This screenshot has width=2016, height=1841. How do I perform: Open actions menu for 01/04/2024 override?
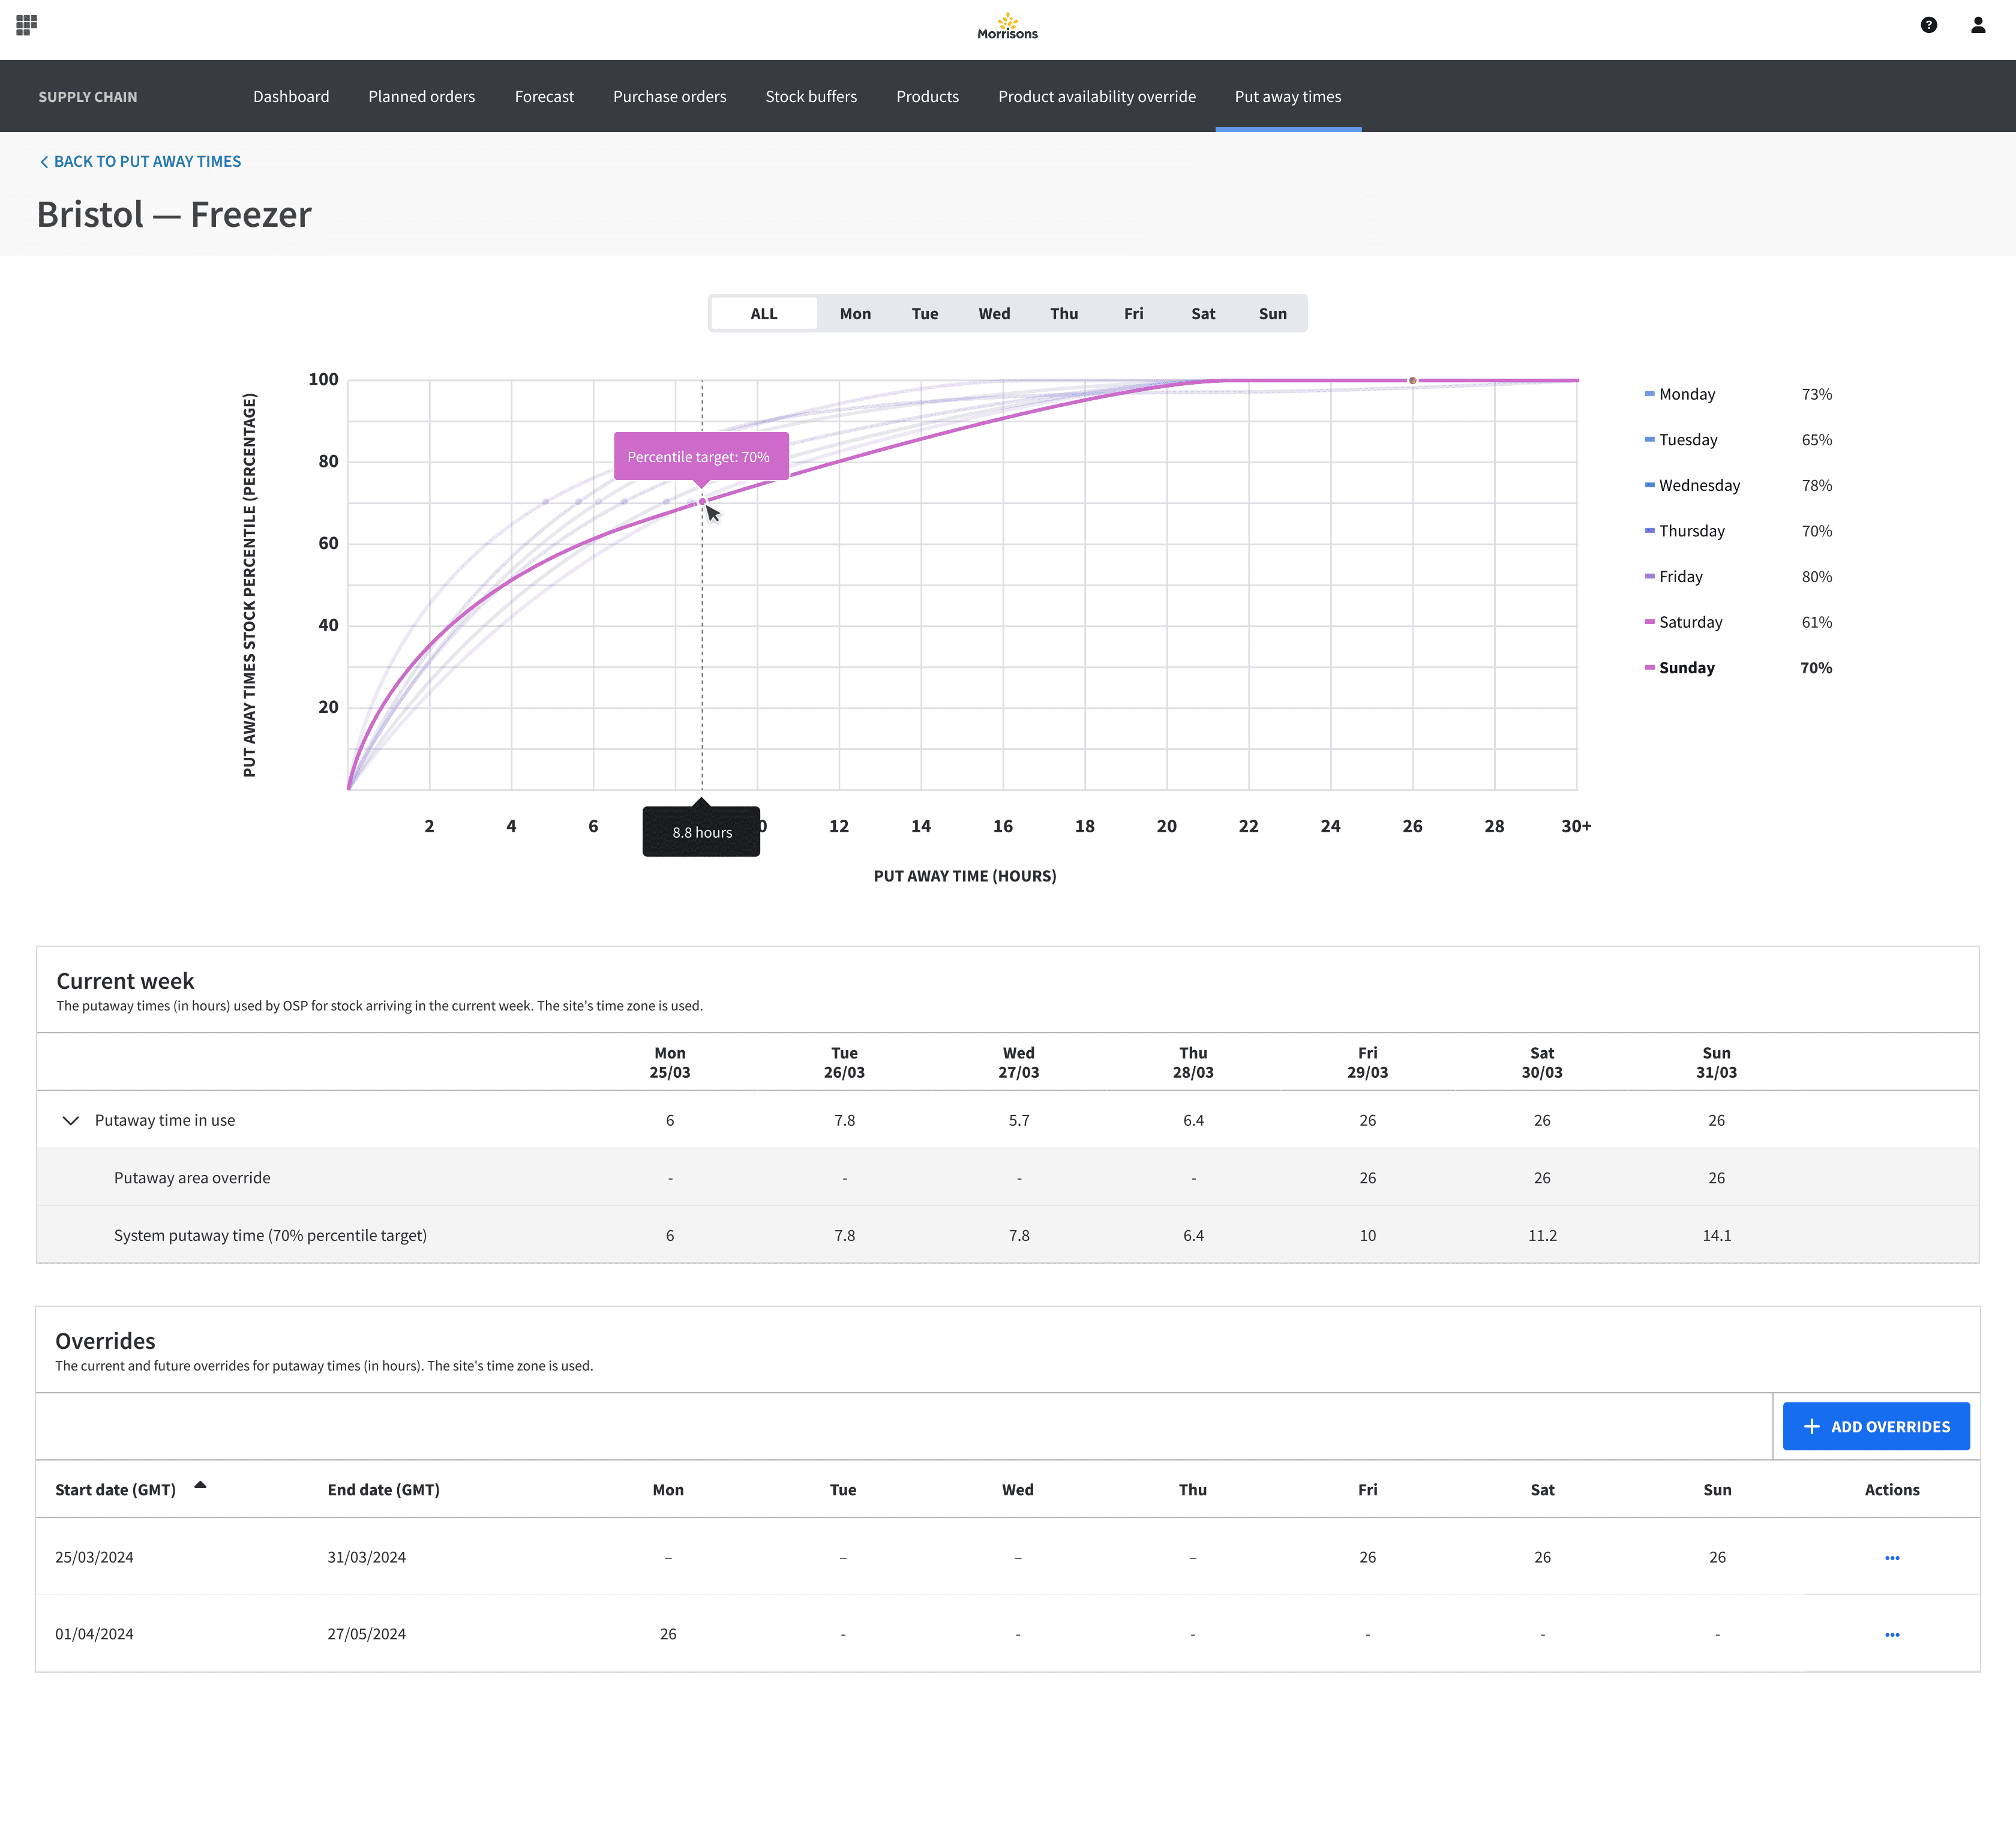pos(1891,1634)
